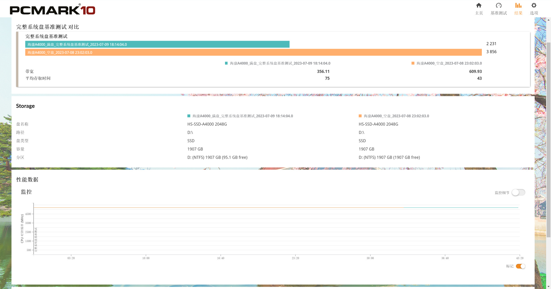Screen dimensions: 551x289
Task: Click the 盘名称 row label
Action: click(22, 124)
